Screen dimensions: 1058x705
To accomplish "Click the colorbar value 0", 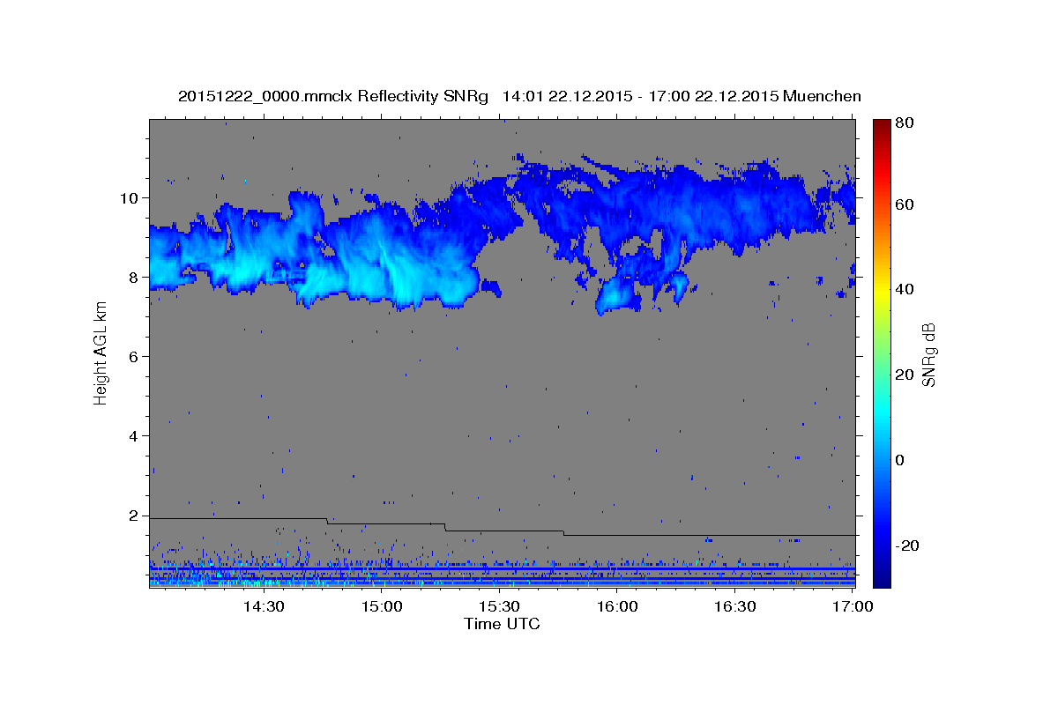I will point(900,460).
